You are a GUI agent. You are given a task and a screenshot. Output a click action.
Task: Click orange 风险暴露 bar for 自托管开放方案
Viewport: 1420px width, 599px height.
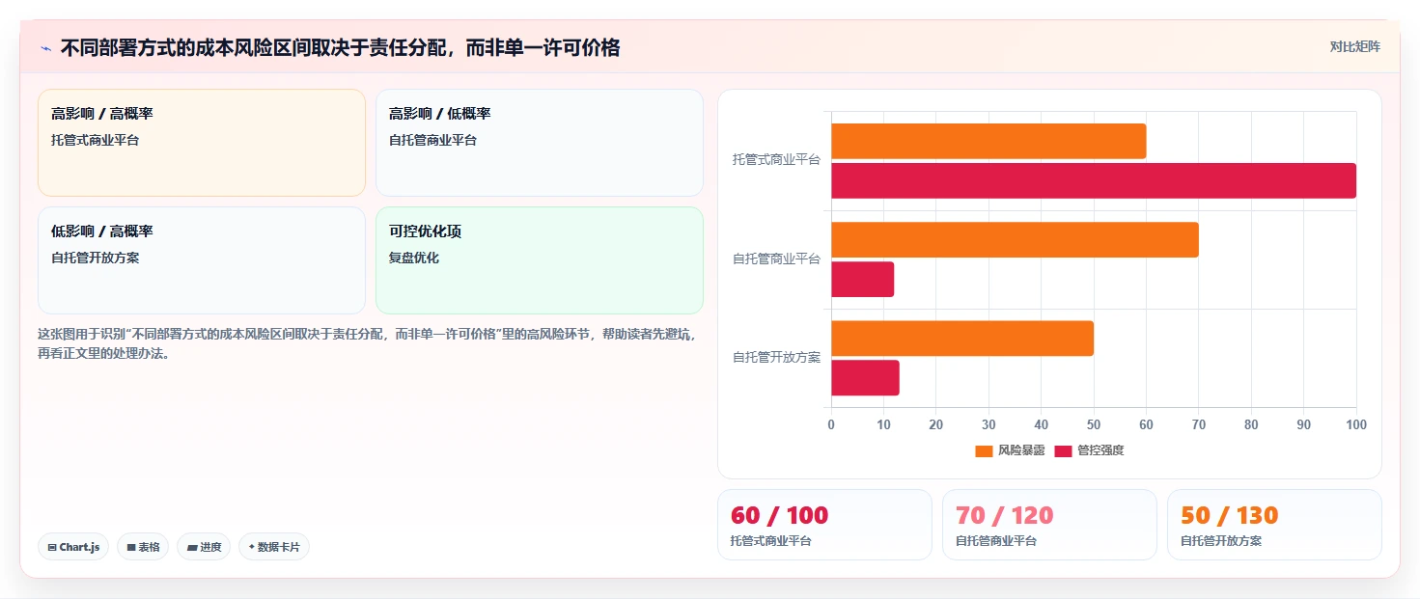click(x=962, y=338)
